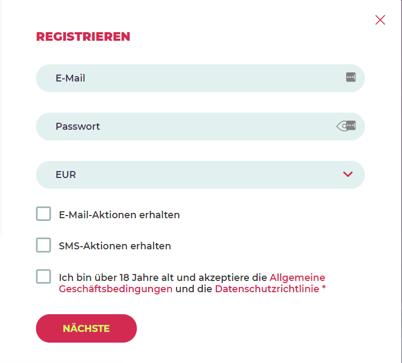Tick the SMS-Aktionen erhalten checkbox
The width and height of the screenshot is (402, 363).
pyautogui.click(x=43, y=246)
